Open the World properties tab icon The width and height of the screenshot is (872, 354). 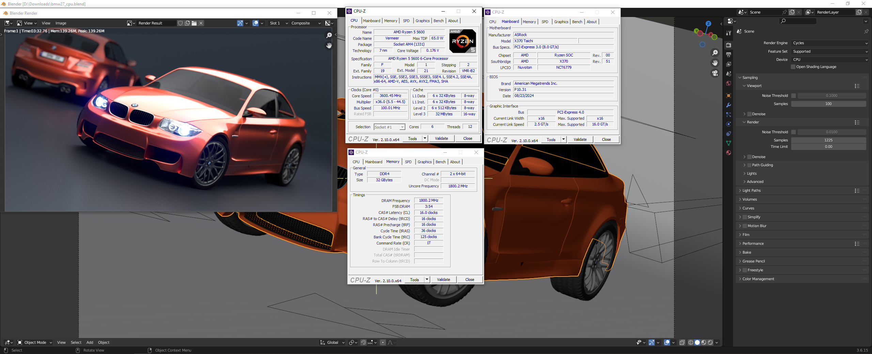tap(728, 83)
